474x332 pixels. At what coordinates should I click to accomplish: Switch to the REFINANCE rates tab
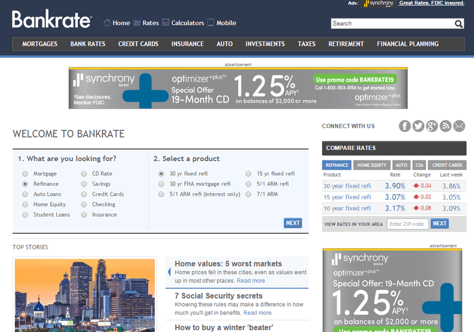coord(337,165)
